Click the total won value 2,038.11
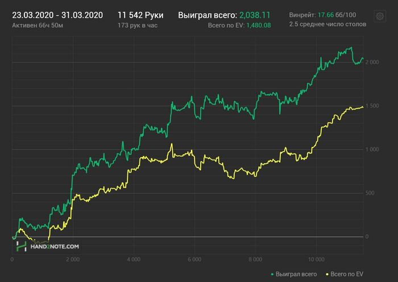 255,15
